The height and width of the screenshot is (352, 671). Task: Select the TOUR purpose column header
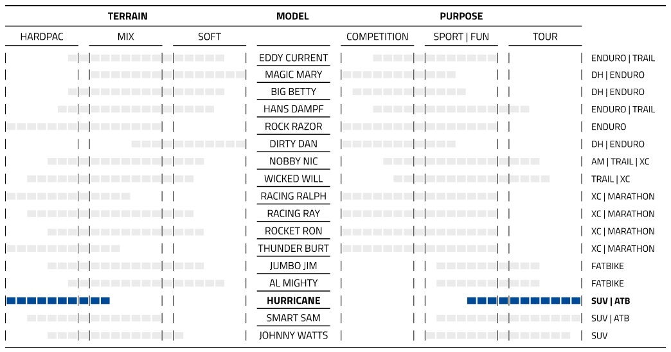(545, 37)
